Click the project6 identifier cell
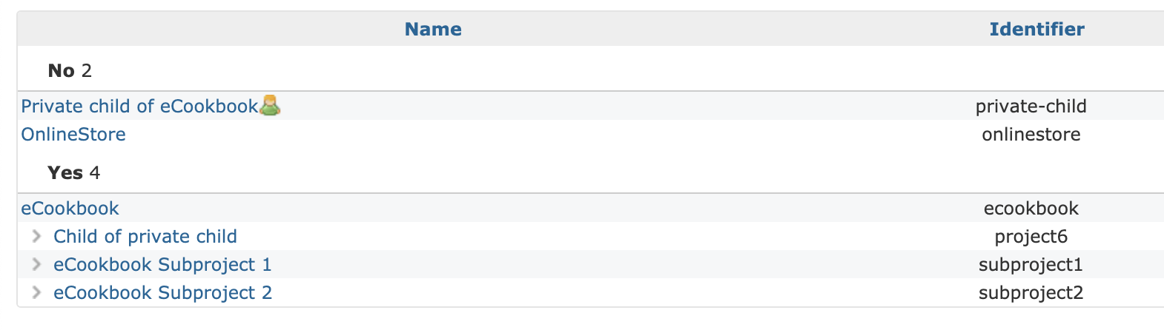The width and height of the screenshot is (1164, 330). [1031, 236]
